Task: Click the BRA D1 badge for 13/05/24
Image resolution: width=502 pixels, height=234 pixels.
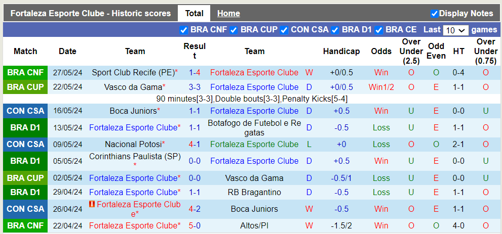Action: click(x=25, y=128)
